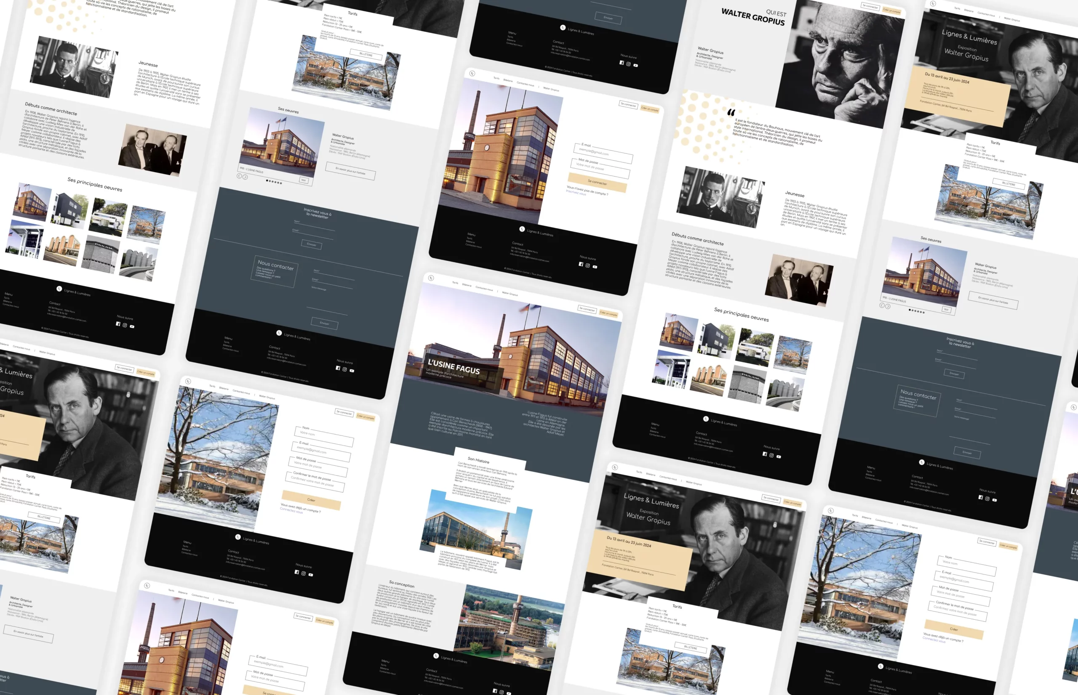Open Billeterie in the L'Usine Fagus page navbar
The height and width of the screenshot is (695, 1078).
(x=467, y=285)
